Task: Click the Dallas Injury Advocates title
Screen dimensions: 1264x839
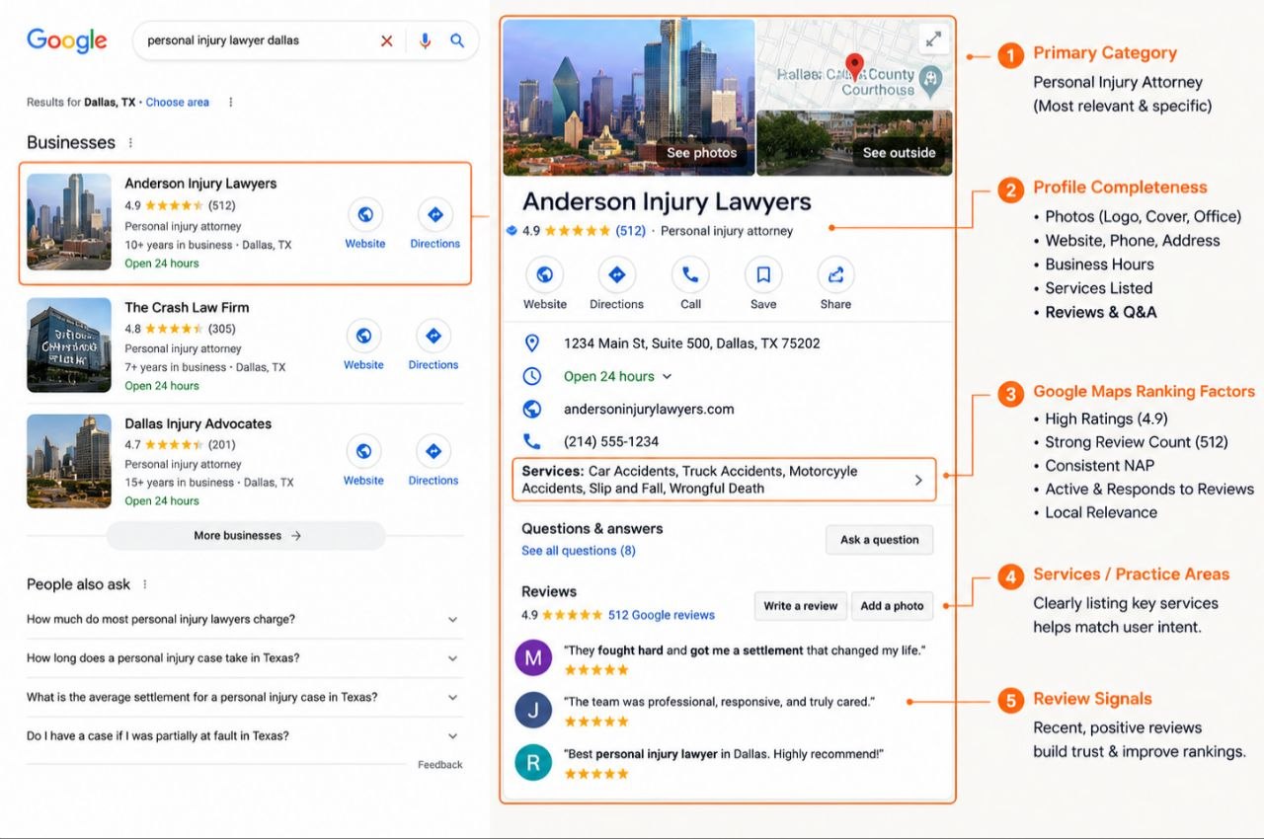Action: click(x=197, y=423)
